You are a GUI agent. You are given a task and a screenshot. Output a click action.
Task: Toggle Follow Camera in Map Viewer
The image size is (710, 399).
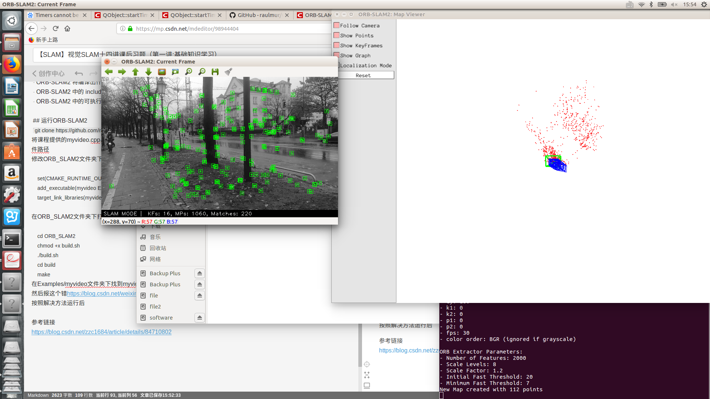click(x=337, y=25)
